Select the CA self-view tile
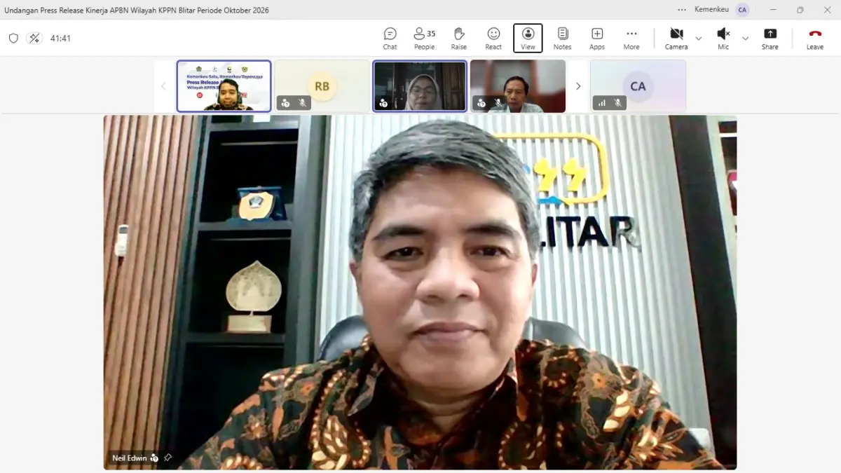The image size is (841, 473). click(x=638, y=86)
